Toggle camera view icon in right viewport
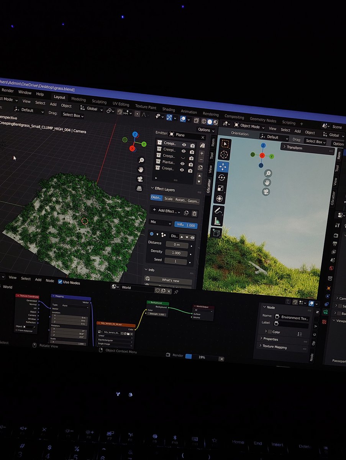Screen dimensions: 346x460 pyautogui.click(x=266, y=192)
